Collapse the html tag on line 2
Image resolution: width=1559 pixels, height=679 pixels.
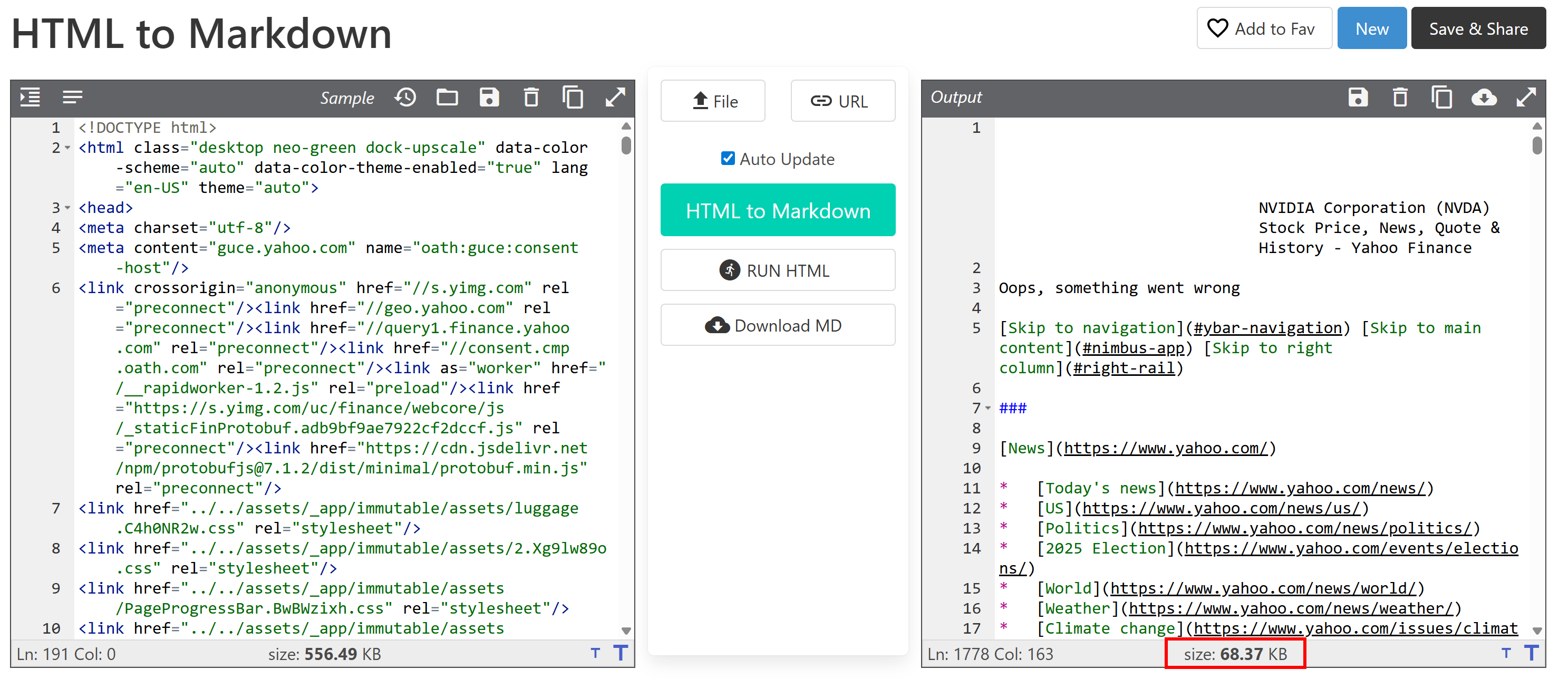click(67, 148)
